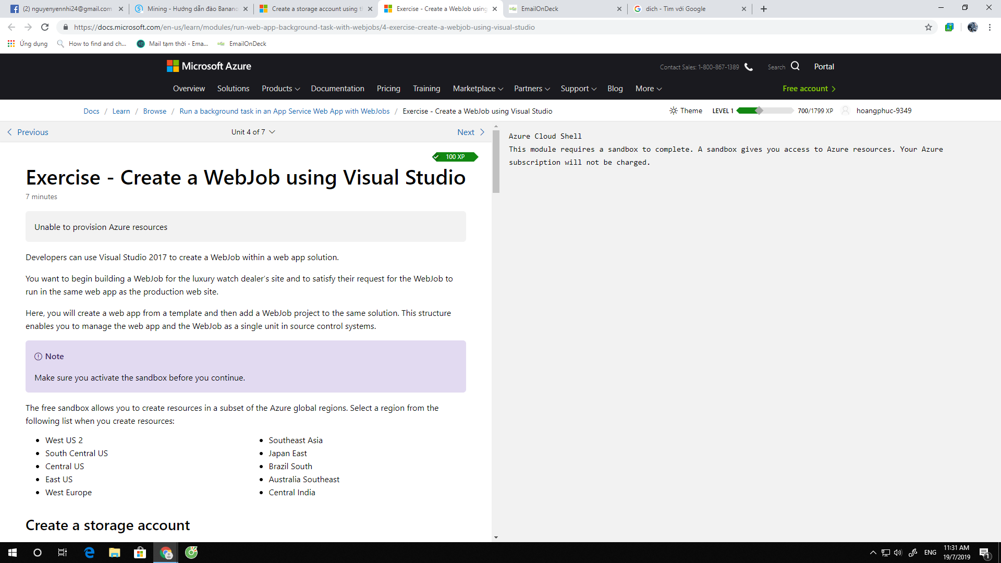The image size is (1001, 563).
Task: Click the user avatar icon beside hoangphuc-9349
Action: pyautogui.click(x=846, y=111)
